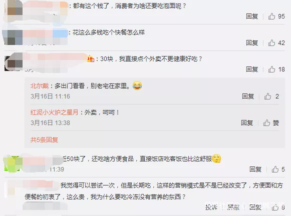Open 红泥小火炉之星月's profile link
This screenshot has height=216, width=291.
point(54,112)
